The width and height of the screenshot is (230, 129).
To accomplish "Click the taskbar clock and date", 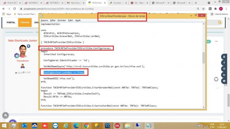I will [x=222, y=126].
